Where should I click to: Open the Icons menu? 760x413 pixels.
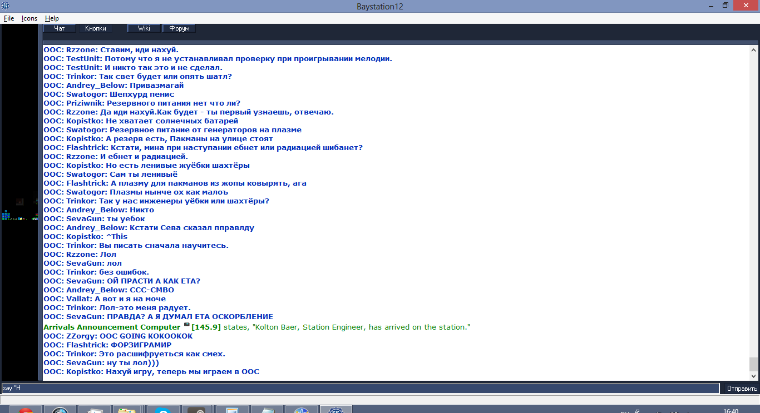29,18
